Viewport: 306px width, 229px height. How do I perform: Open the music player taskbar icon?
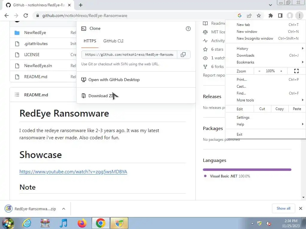(x=63, y=223)
